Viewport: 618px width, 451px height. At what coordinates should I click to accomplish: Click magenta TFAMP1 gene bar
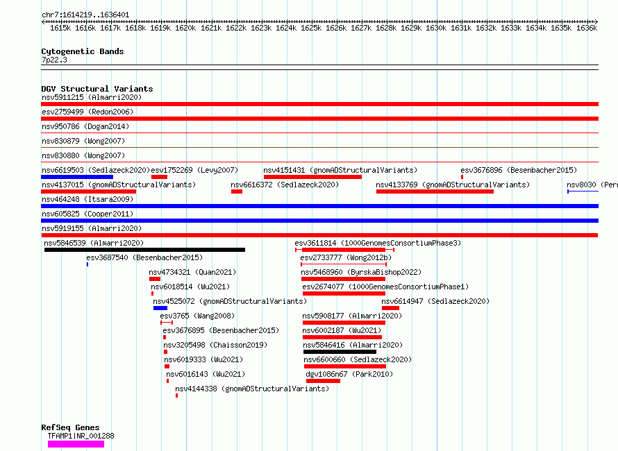[x=76, y=444]
